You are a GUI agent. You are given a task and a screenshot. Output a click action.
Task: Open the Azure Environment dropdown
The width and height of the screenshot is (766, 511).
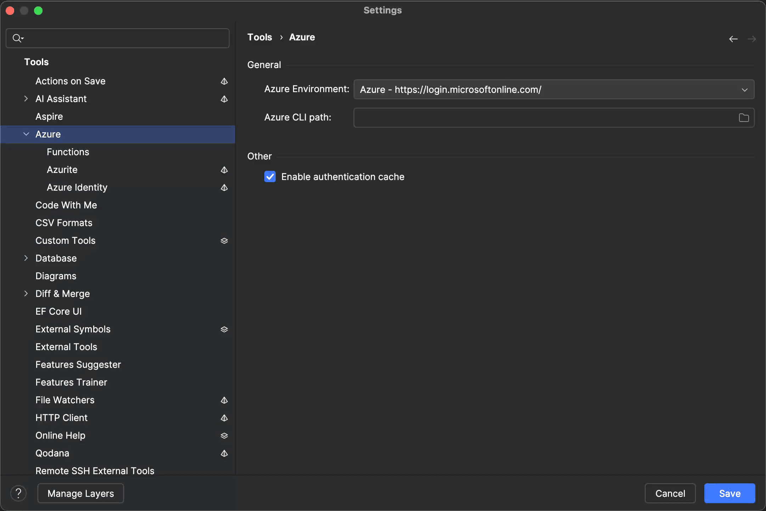pos(744,89)
